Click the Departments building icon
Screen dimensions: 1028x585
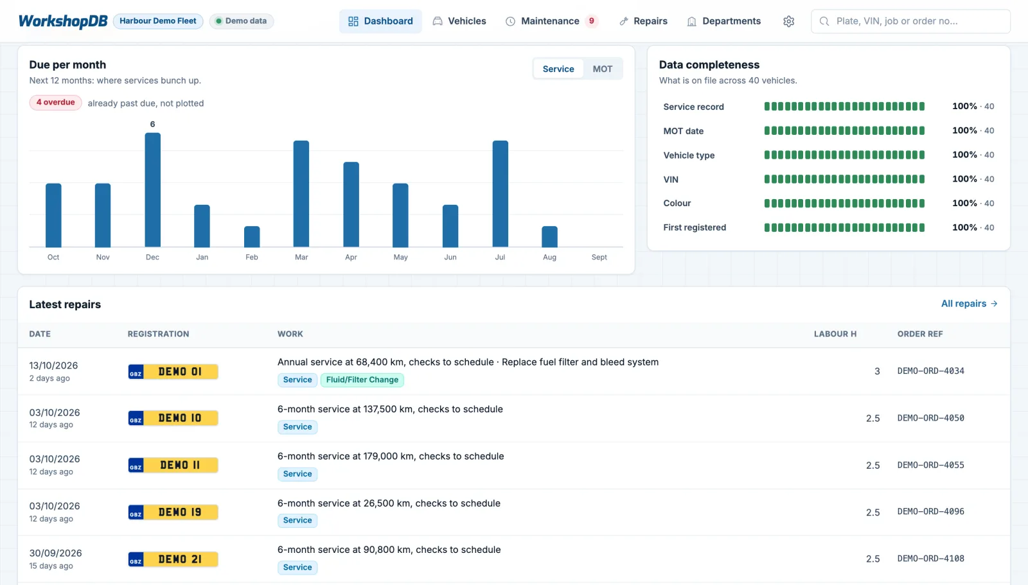tap(692, 21)
